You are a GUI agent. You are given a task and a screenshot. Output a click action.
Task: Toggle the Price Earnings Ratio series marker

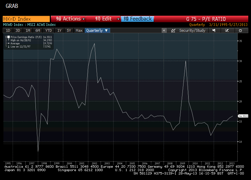pyautogui.click(x=8, y=36)
